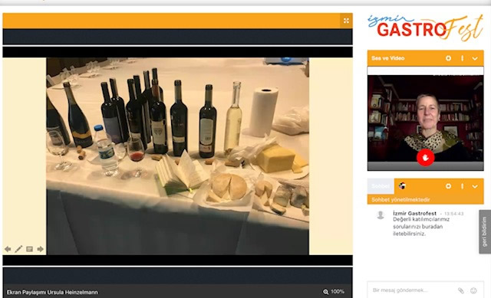Click the İzmir GastroFest logo
Image resolution: width=491 pixels, height=298 pixels.
(425, 28)
